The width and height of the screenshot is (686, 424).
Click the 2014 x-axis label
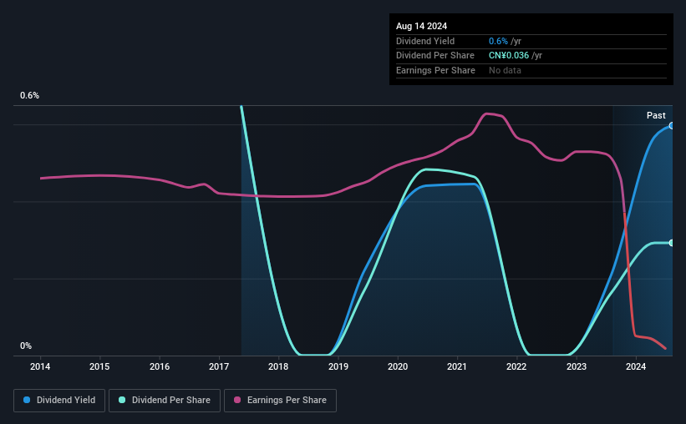click(40, 366)
